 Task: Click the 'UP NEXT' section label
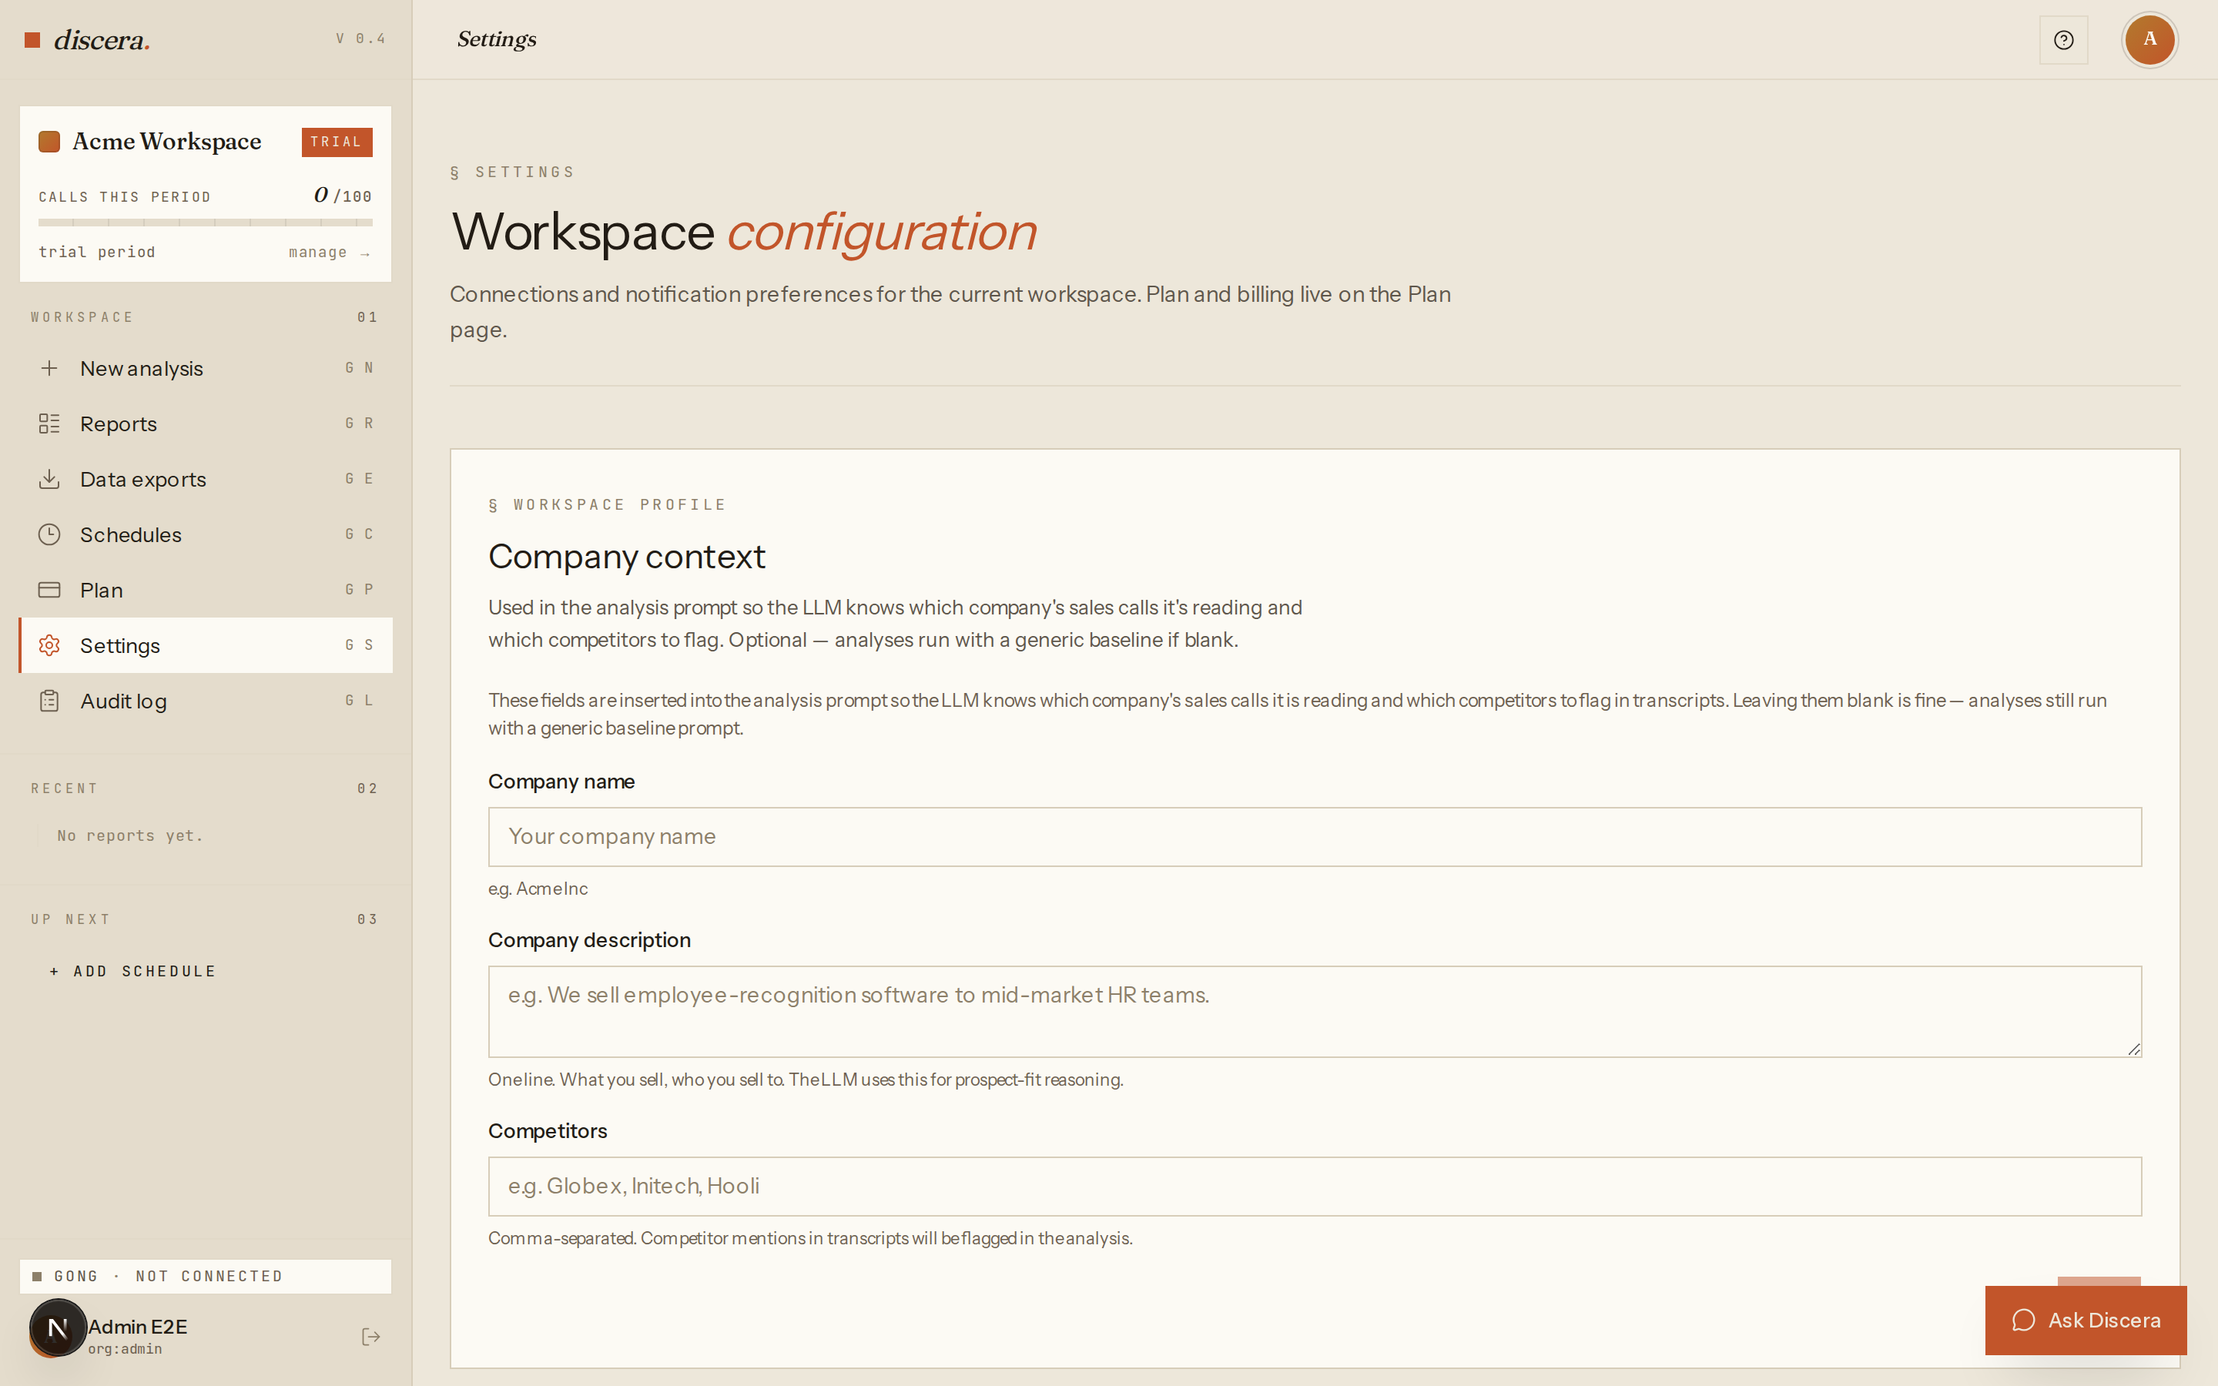point(71,919)
